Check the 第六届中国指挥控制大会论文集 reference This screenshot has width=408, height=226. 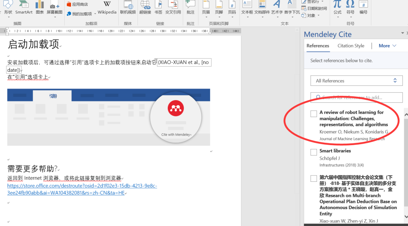[314, 179]
